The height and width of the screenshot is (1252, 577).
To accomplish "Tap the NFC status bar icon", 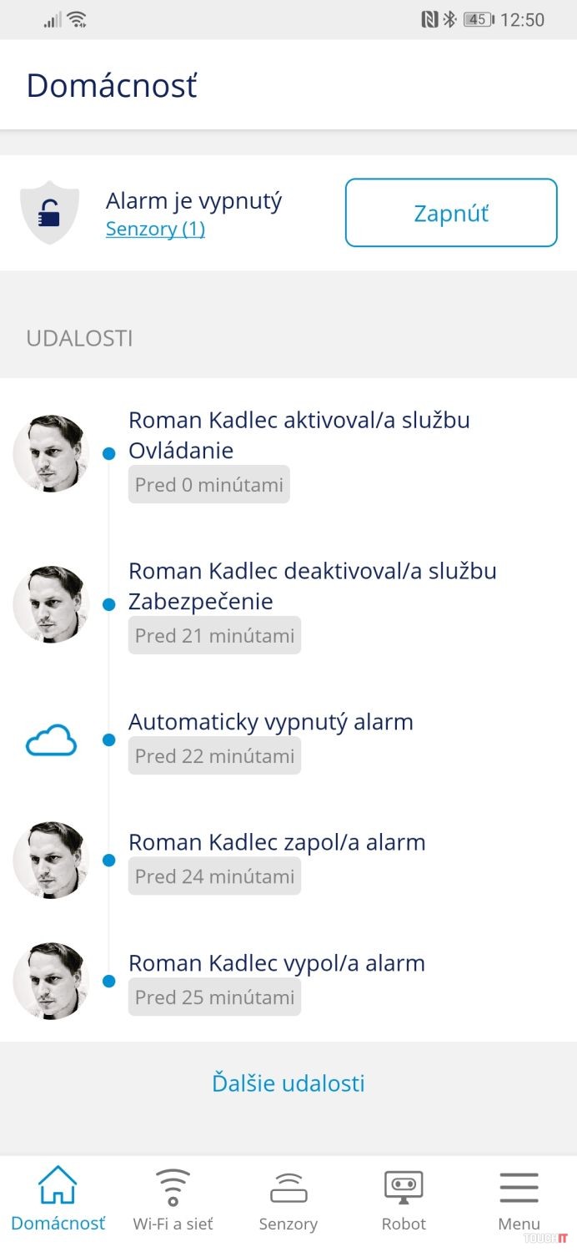I will [429, 19].
